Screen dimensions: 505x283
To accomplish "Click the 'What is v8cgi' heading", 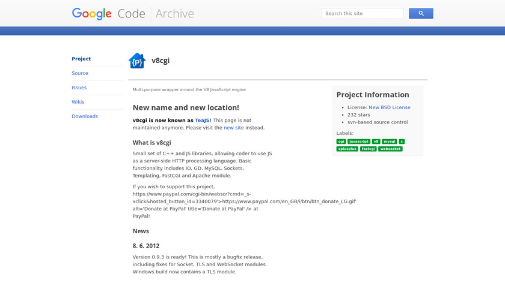I will [x=151, y=143].
